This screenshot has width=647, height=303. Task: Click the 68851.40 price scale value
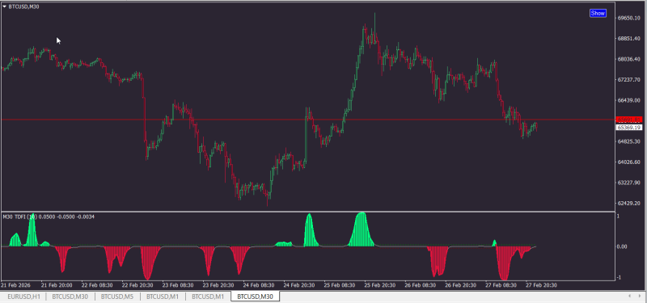[x=629, y=39]
